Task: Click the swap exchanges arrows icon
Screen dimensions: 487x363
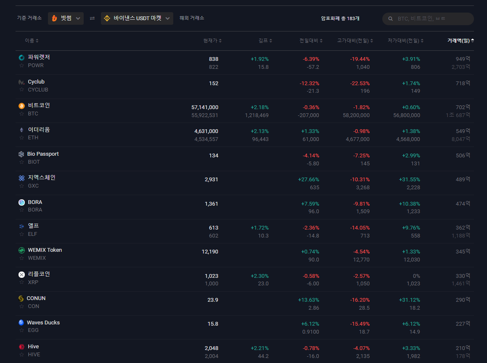Action: (92, 18)
